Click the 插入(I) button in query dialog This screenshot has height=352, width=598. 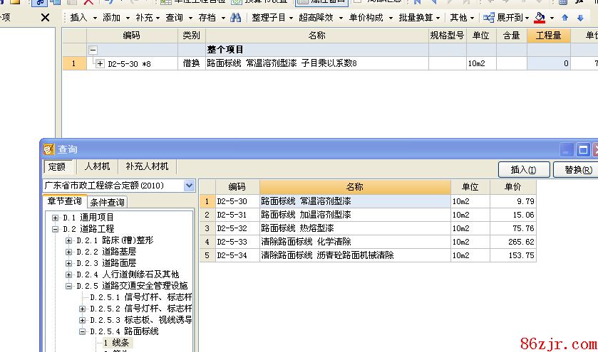(529, 170)
